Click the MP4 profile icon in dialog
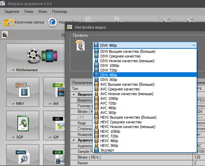The image size is (205, 166). pyautogui.click(x=81, y=45)
